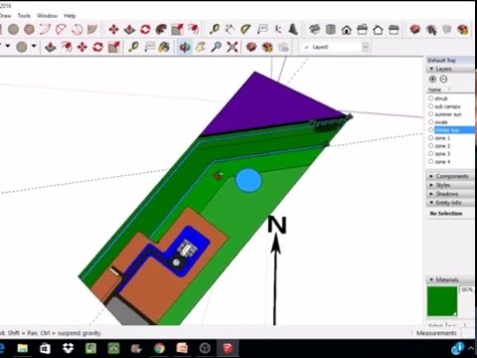Viewport: 477px width, 358px height.
Task: Collapse the Entity Info panel
Action: point(431,203)
